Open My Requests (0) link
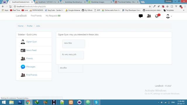The image size is (187, 105). (53, 16)
